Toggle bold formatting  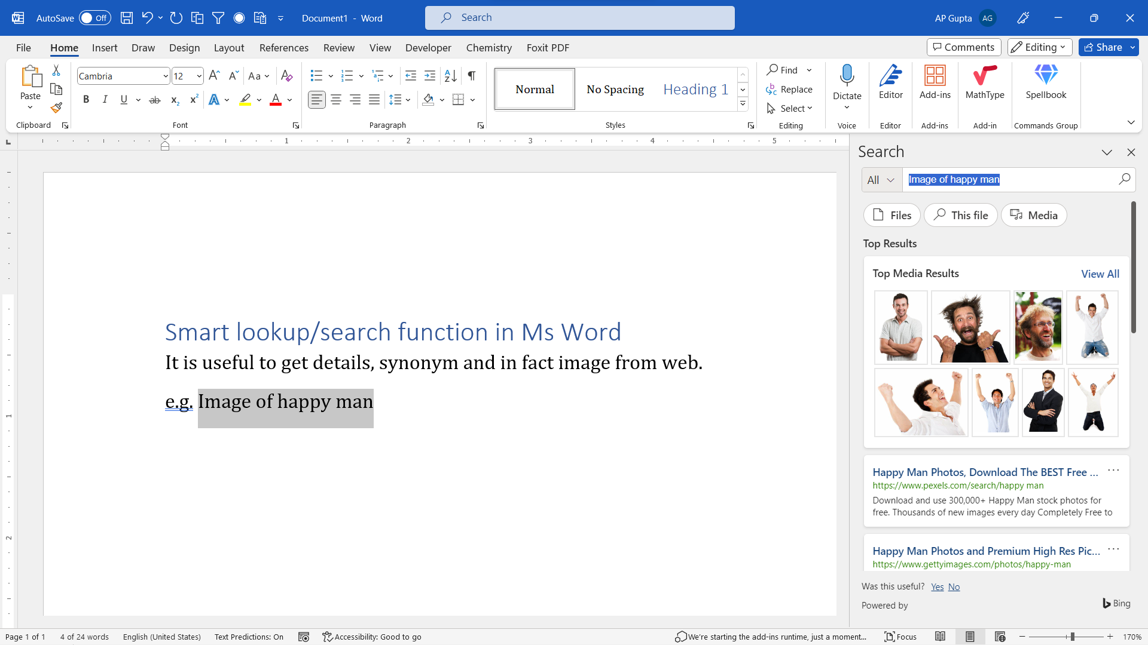[86, 99]
